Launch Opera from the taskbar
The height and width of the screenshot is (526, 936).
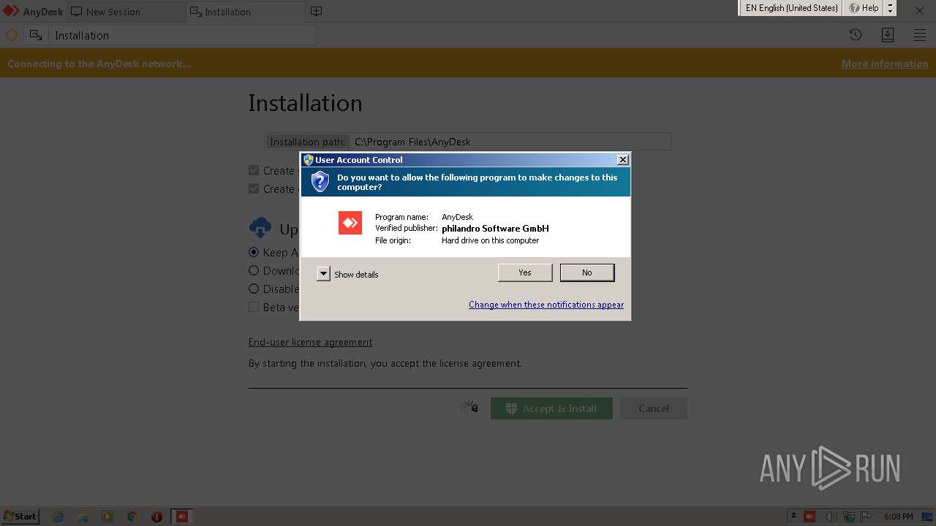pyautogui.click(x=156, y=517)
